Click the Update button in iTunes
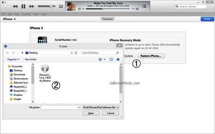 (130, 56)
